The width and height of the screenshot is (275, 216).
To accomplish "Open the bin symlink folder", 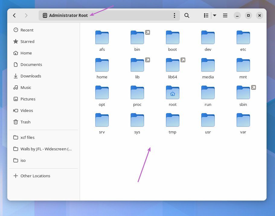I will (137, 40).
